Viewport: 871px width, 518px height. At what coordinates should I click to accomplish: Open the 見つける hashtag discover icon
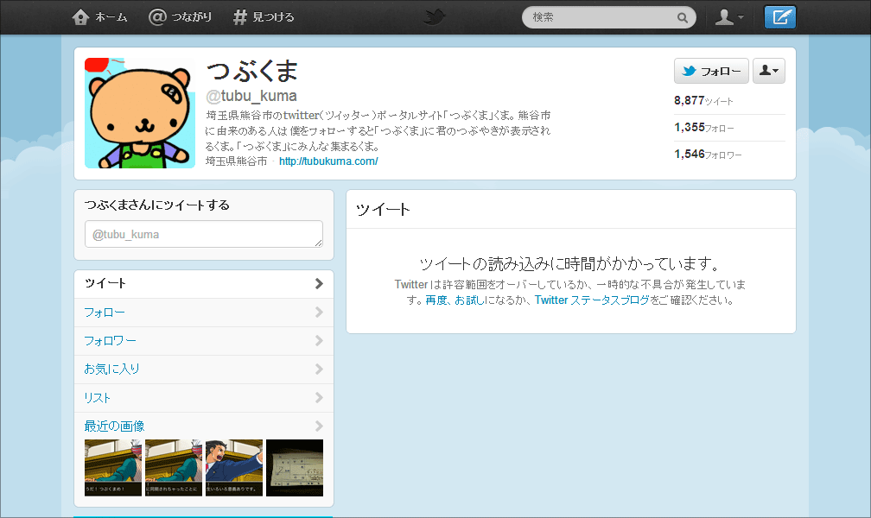point(239,17)
